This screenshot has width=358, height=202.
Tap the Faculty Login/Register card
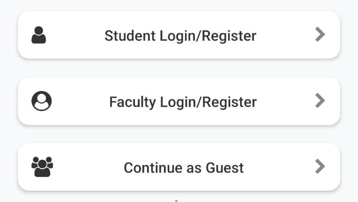(x=179, y=101)
